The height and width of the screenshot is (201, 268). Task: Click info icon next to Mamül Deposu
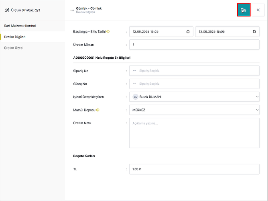[98, 110]
